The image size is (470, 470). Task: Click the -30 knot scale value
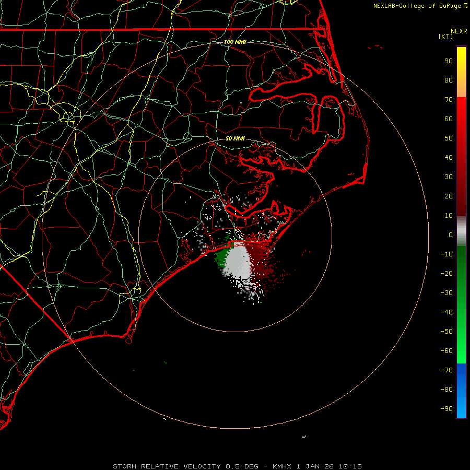446,293
